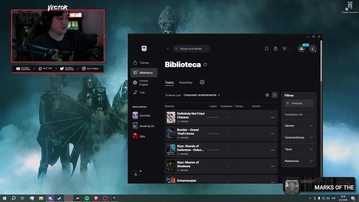
Task: Click achievements progress bar for Definitely Not Fried Chicken
Action: (213, 117)
